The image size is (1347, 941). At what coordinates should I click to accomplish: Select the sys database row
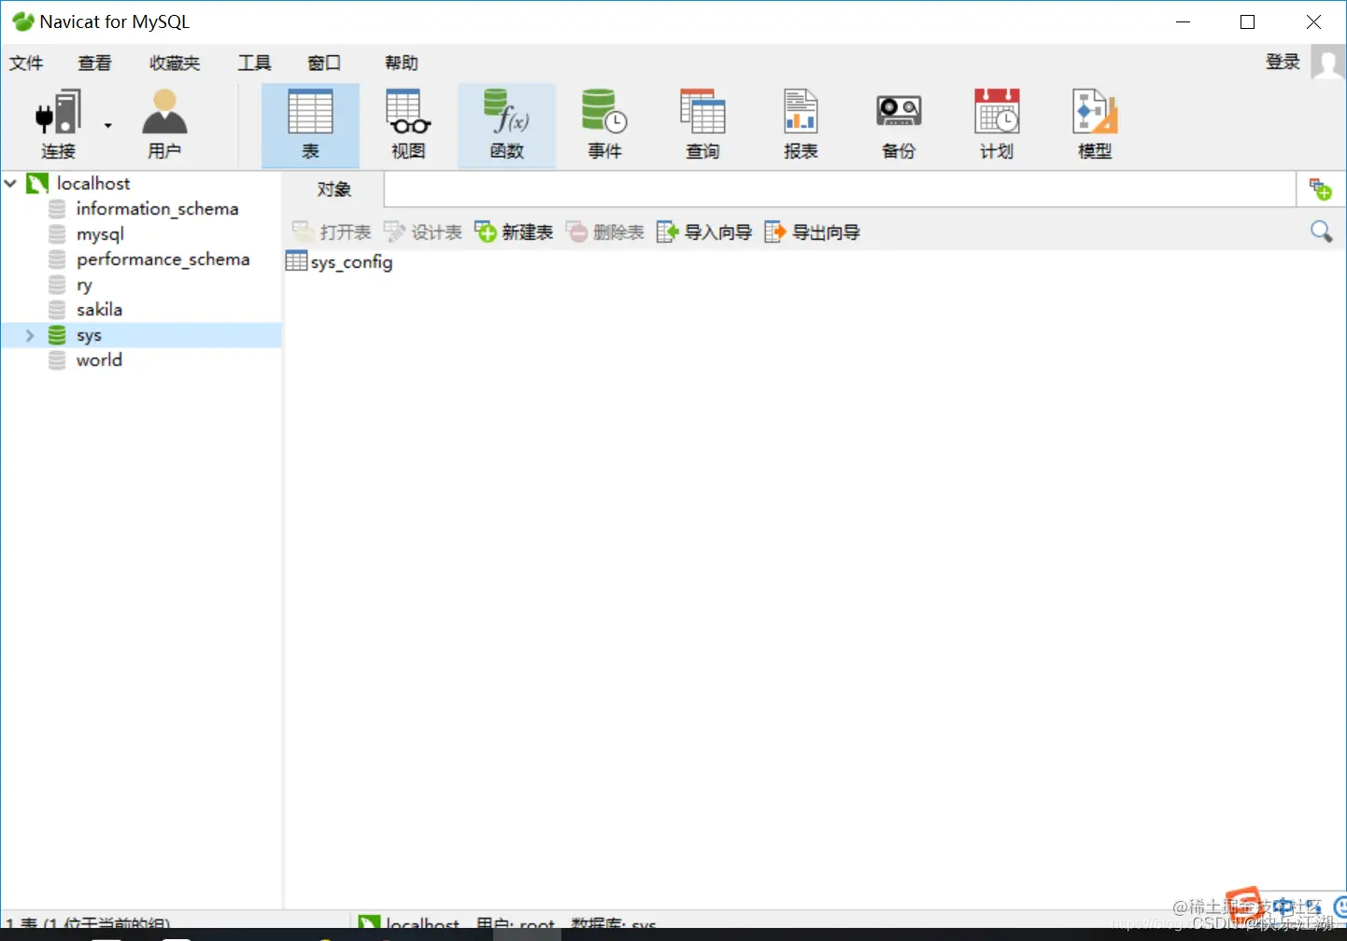pyautogui.click(x=141, y=335)
